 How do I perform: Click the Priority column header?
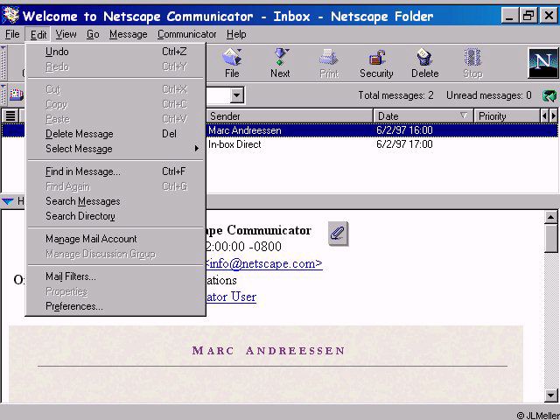click(x=507, y=116)
